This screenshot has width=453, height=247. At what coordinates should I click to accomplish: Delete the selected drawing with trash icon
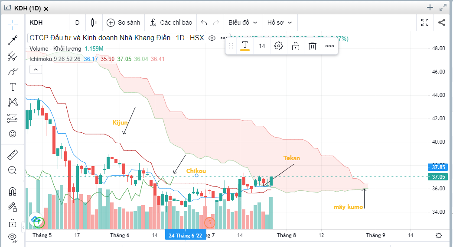[313, 46]
